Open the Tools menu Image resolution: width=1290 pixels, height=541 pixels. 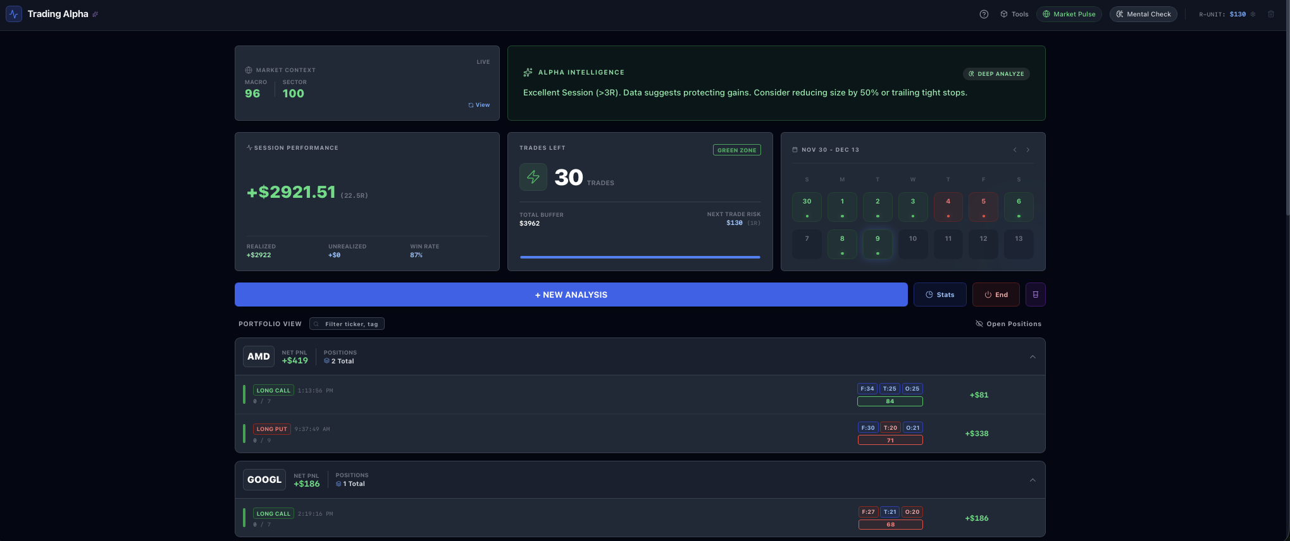(1014, 14)
